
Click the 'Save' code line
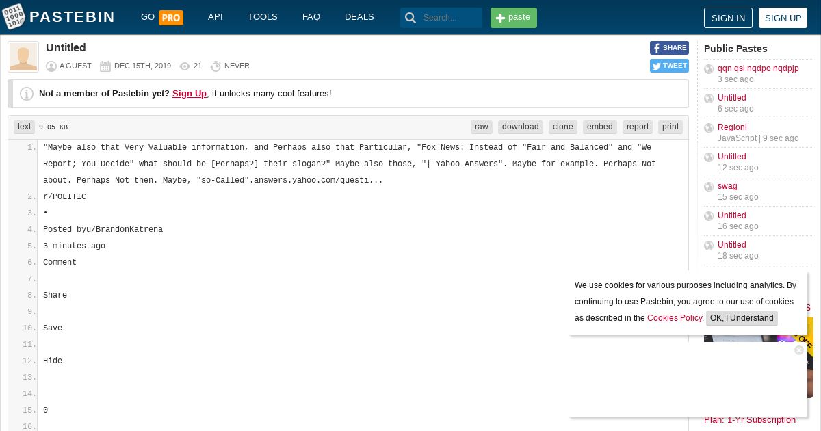point(53,328)
